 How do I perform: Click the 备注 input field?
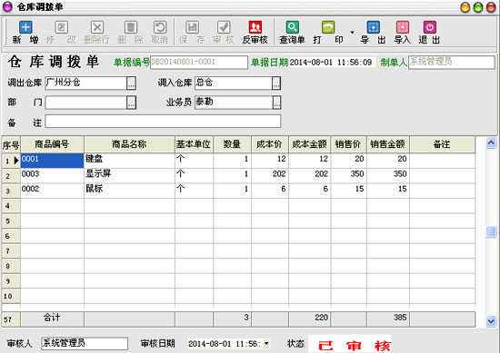(163, 122)
